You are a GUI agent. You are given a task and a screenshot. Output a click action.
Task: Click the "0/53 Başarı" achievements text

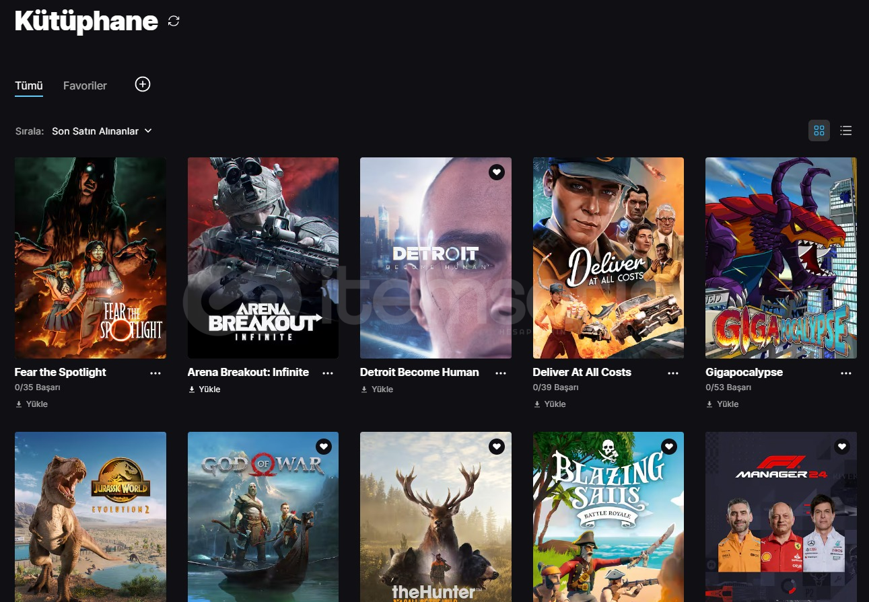(x=728, y=388)
